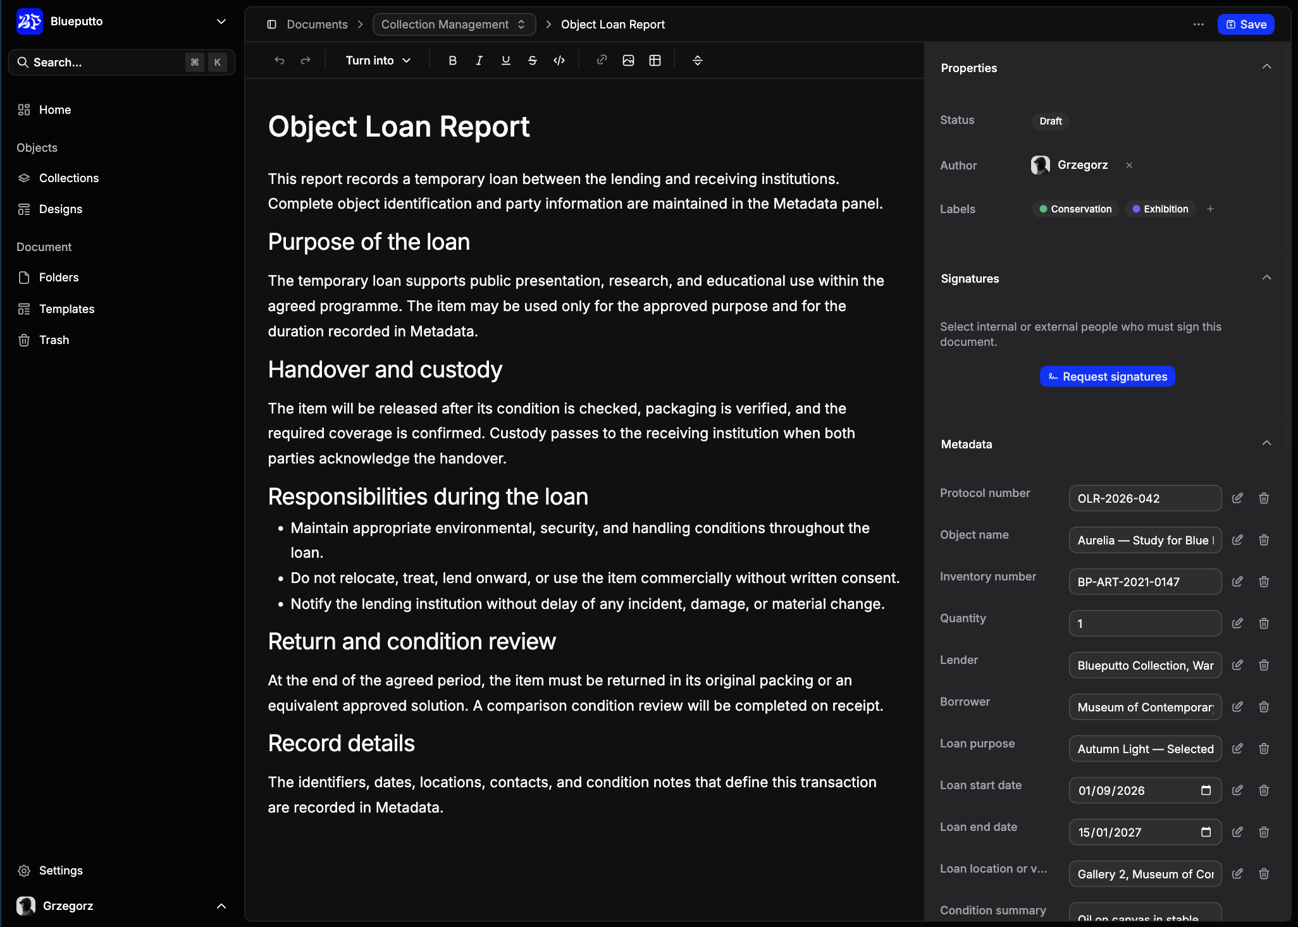Open calendar picker for Loan start date
Image resolution: width=1298 pixels, height=927 pixels.
point(1206,790)
